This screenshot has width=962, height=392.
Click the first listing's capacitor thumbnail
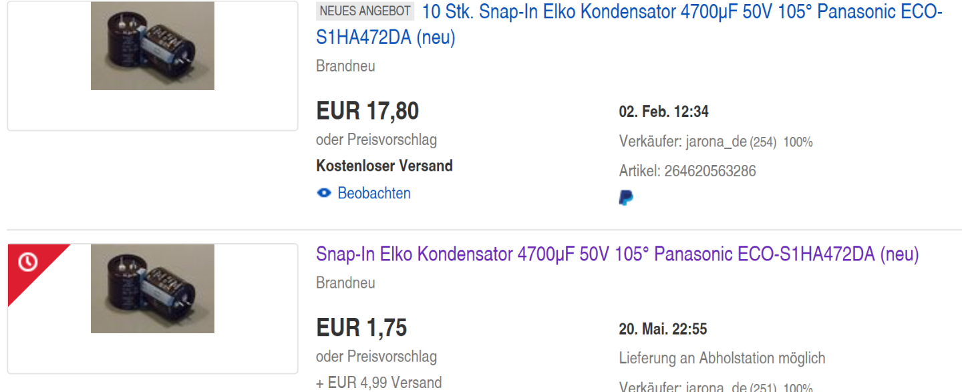coord(152,45)
